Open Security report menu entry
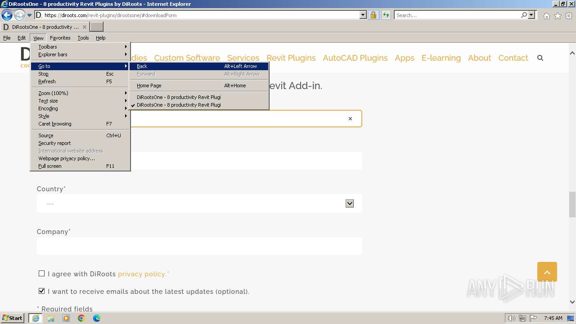This screenshot has height=324, width=576. tap(80, 143)
